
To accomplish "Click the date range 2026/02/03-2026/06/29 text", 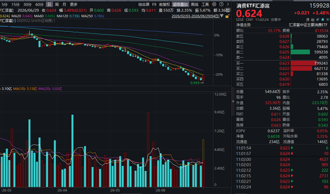I will [195, 16].
